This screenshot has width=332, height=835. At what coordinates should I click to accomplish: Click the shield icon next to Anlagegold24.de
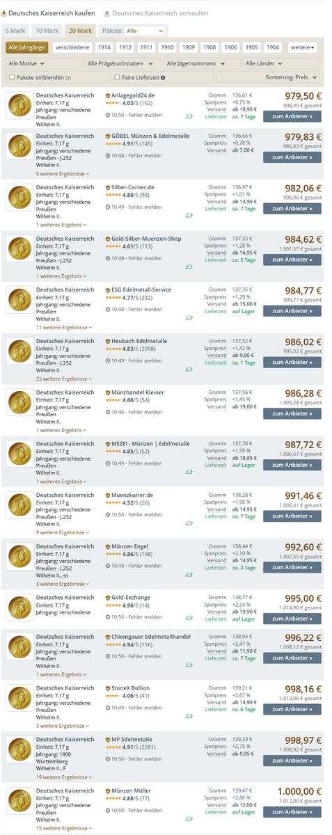pyautogui.click(x=108, y=95)
